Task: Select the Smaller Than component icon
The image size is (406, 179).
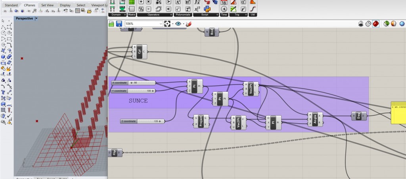Action: [x=169, y=9]
